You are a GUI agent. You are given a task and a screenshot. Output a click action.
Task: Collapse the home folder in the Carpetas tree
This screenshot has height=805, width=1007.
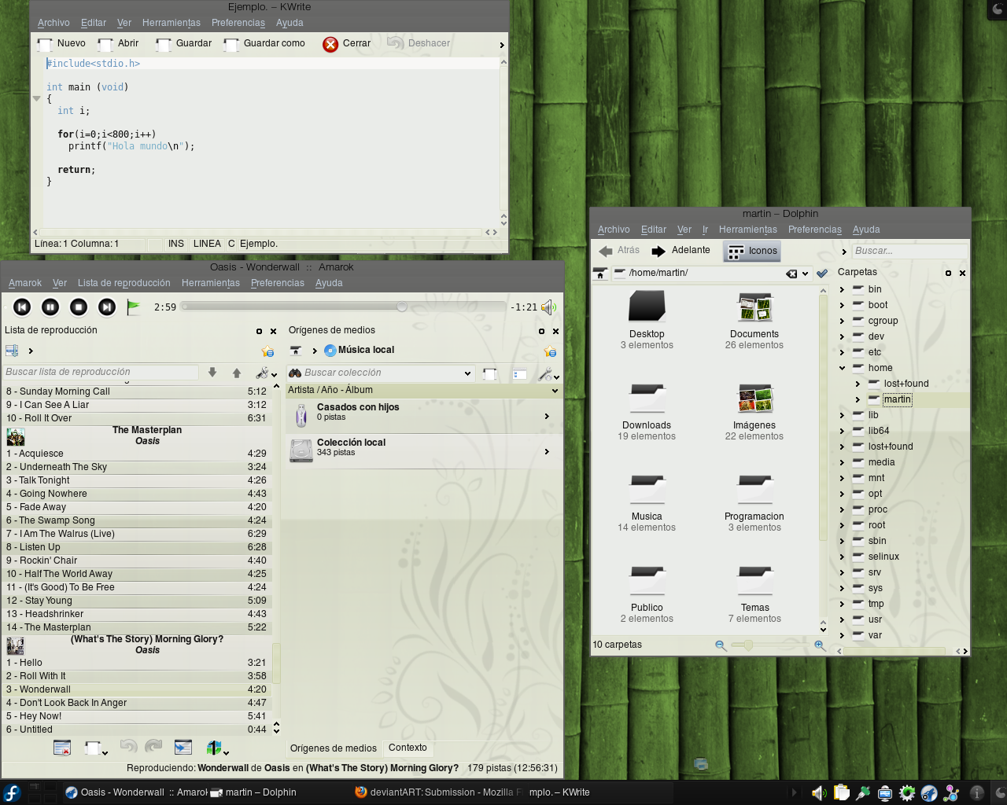[x=843, y=368]
